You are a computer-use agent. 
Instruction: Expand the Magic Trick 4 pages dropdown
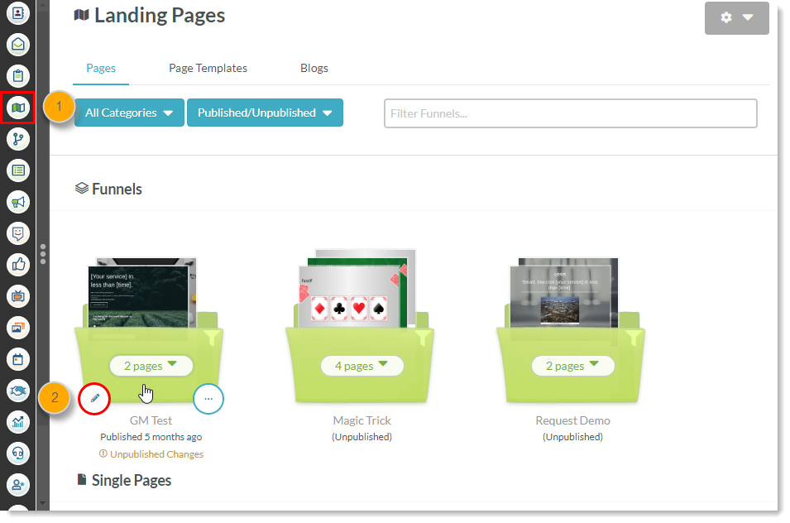(x=362, y=366)
